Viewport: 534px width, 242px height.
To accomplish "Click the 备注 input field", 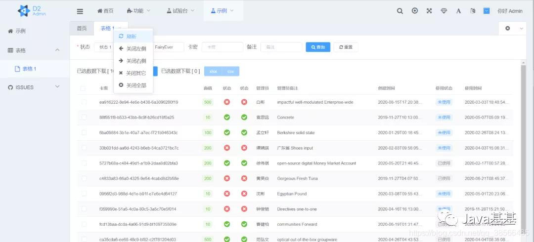I will [x=281, y=47].
